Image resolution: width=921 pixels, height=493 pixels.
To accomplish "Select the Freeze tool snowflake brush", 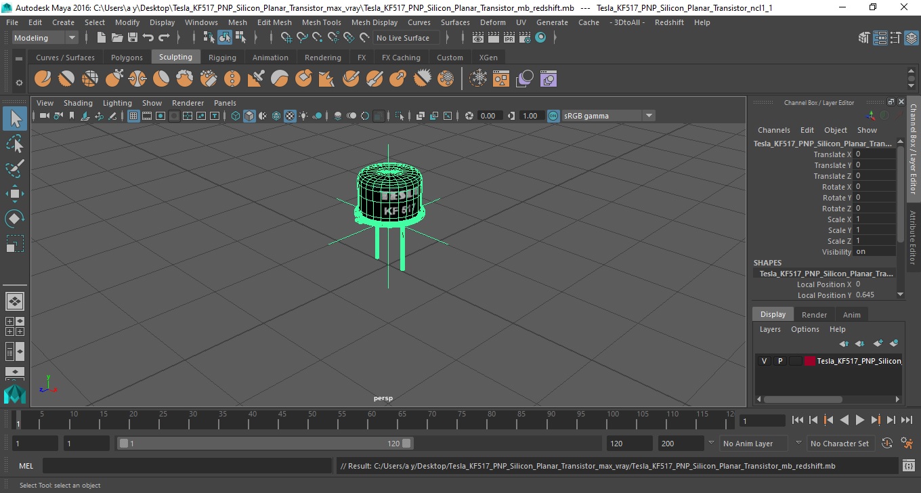I will (446, 79).
